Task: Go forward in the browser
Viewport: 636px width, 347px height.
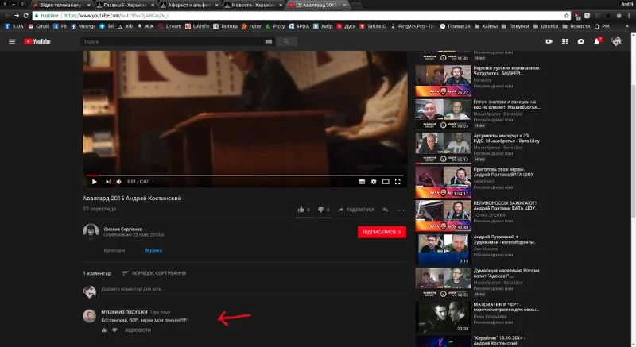Action: (x=16, y=15)
